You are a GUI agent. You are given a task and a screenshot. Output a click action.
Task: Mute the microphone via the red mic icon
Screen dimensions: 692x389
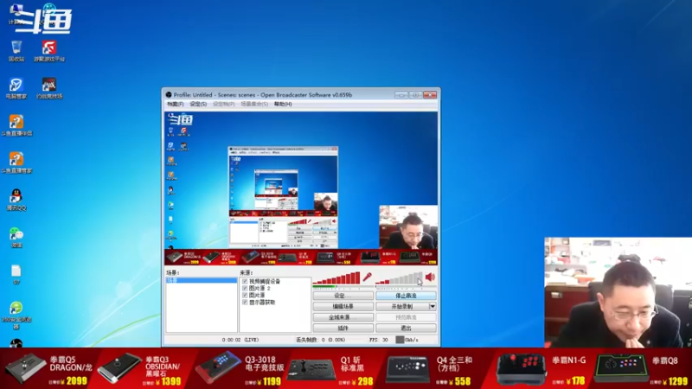coord(367,277)
